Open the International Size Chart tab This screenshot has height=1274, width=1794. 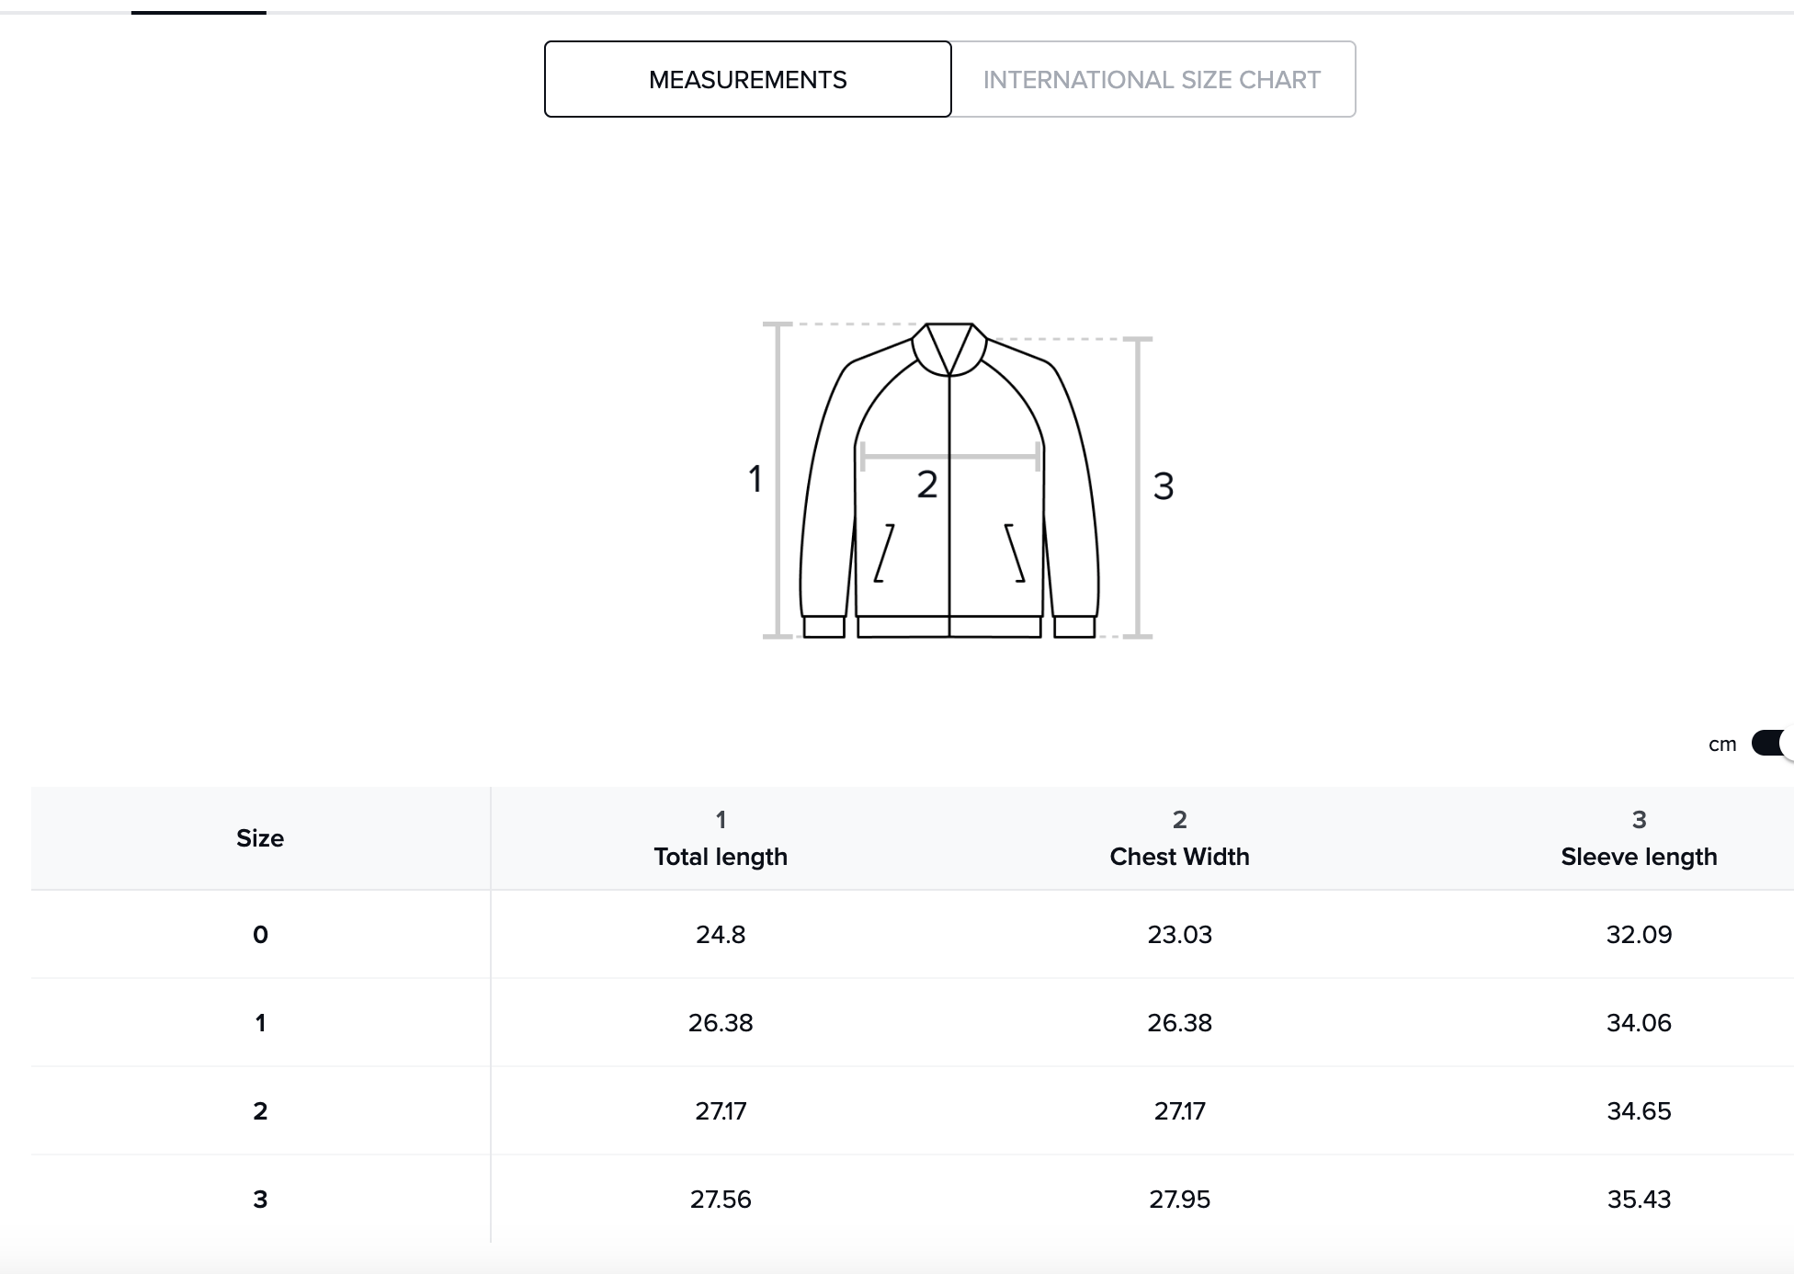[1152, 79]
